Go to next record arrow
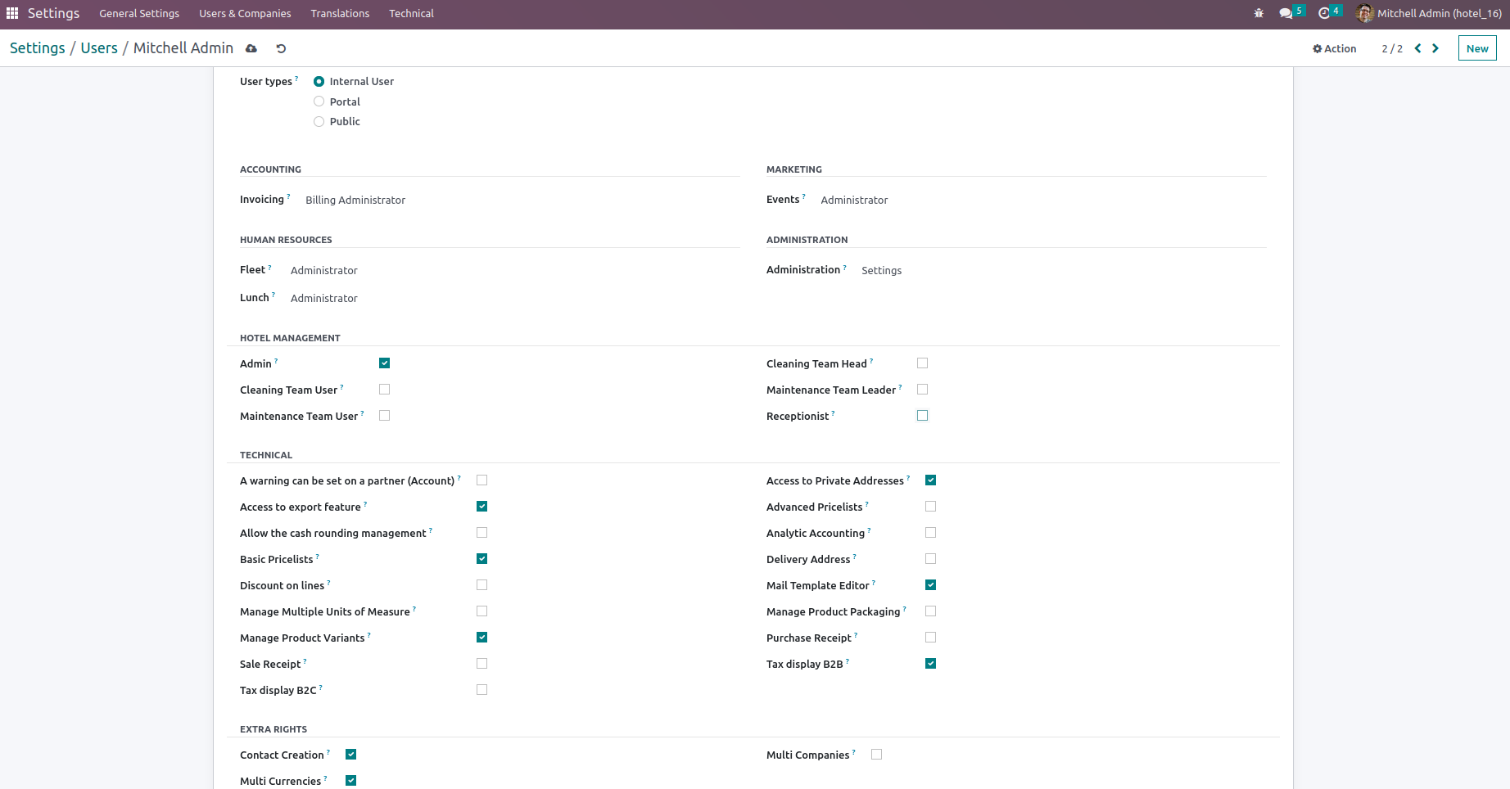This screenshot has width=1510, height=789. click(x=1435, y=48)
